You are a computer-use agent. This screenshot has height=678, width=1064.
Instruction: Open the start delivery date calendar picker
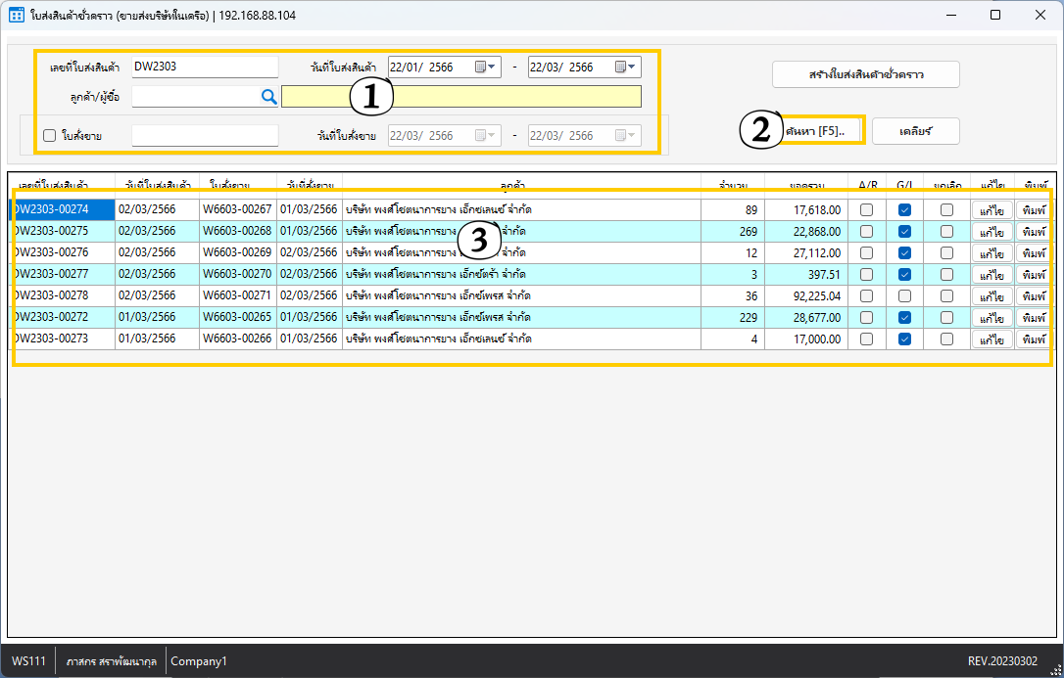click(486, 68)
